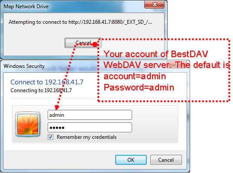Click the Attempting to connect message text
Image resolution: width=233 pixels, height=173 pixels.
point(80,22)
